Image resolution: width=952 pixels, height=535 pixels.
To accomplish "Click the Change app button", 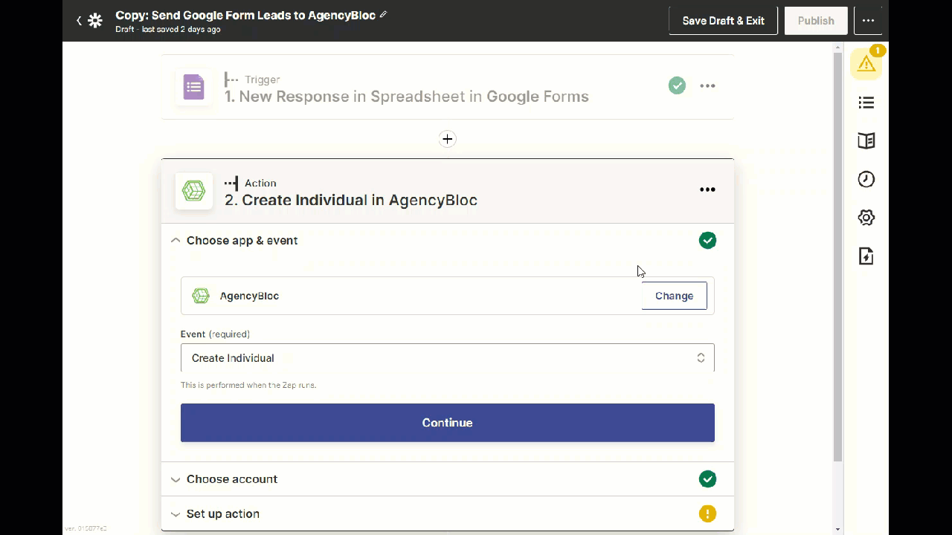I will click(x=674, y=296).
